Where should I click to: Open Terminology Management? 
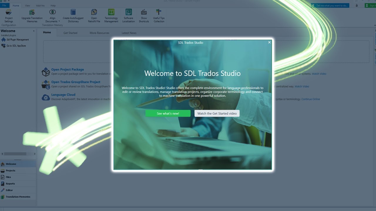(x=111, y=16)
